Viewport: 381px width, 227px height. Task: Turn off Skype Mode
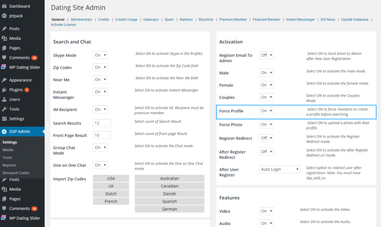point(100,55)
